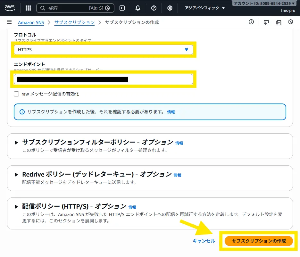Open the settings gear icon

(170, 8)
